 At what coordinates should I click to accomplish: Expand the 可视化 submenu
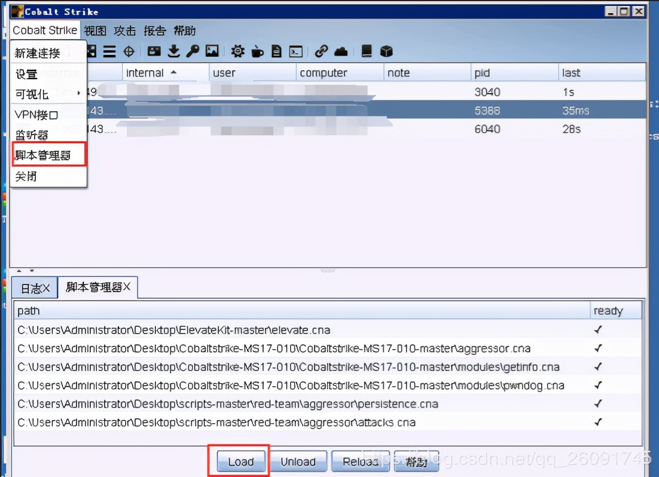click(x=48, y=94)
